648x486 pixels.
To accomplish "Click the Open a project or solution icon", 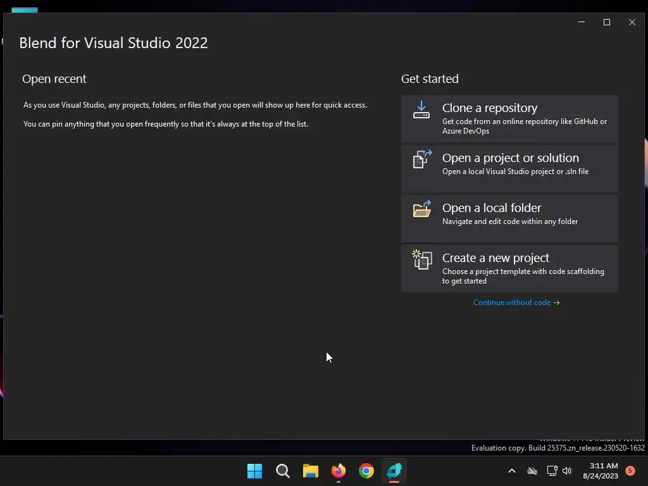I will [422, 159].
